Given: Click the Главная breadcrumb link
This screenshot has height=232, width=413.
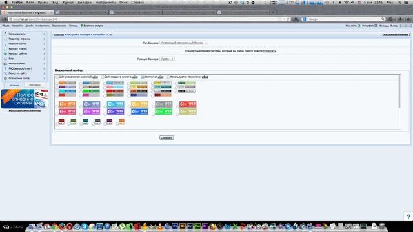Looking at the screenshot, I should (59, 34).
